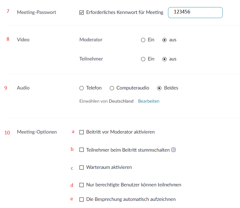Uncheck "Erforderliches Kennwort für Meeting" checkbox
240x208 pixels.
(82, 13)
